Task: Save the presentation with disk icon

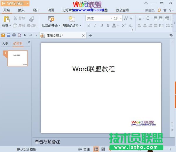Action: click(9, 35)
